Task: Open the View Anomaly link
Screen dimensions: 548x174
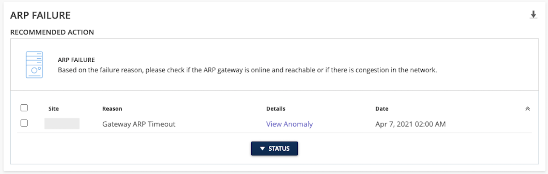Action: (289, 124)
